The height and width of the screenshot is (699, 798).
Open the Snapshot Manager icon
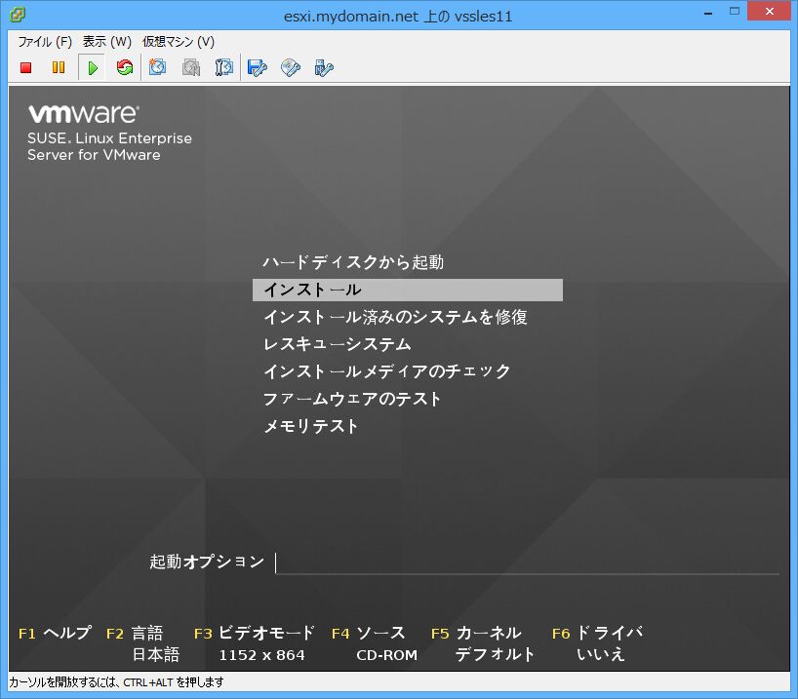(224, 67)
